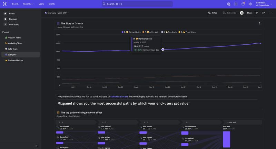This screenshot has width=276, height=149.
Task: Collapse the left sidebar
Action: point(37,146)
